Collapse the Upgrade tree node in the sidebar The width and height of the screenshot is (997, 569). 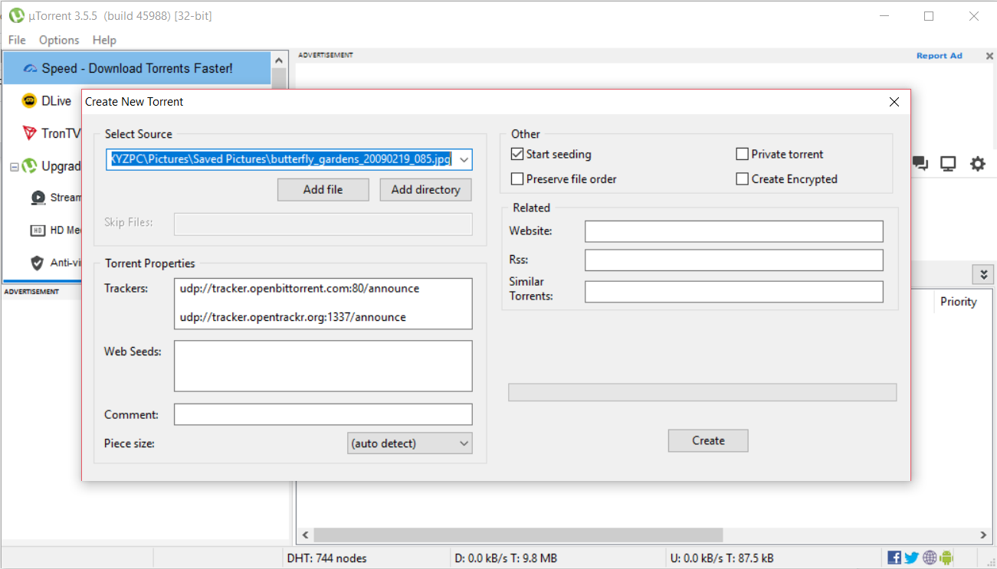(15, 166)
